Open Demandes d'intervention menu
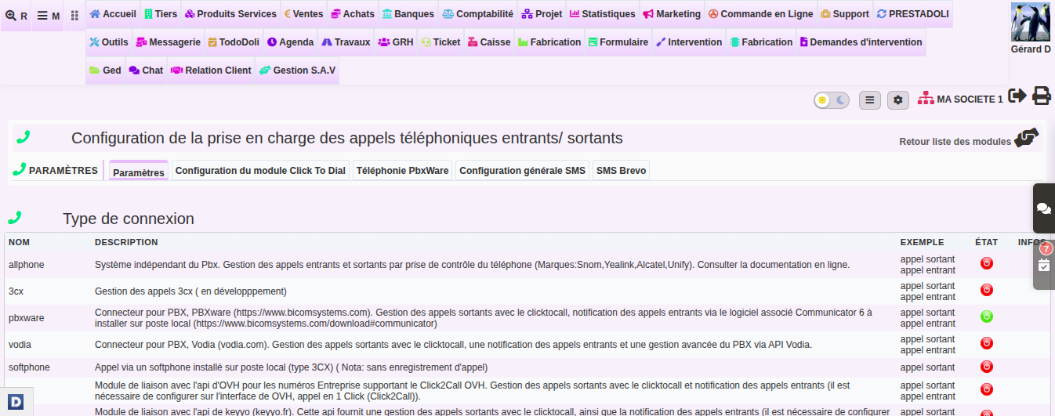Image resolution: width=1055 pixels, height=416 pixels. coord(861,42)
